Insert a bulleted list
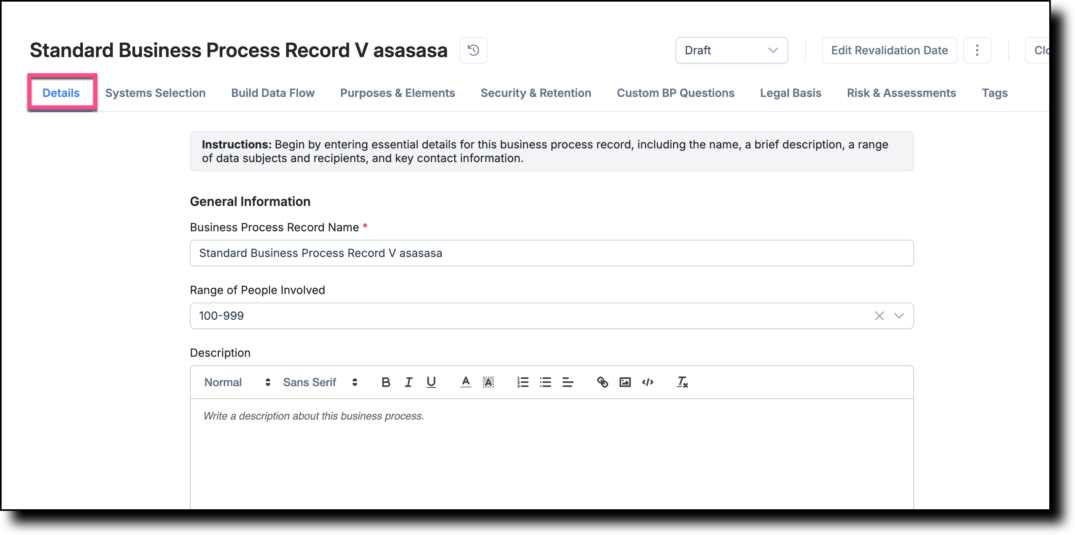This screenshot has width=1075, height=535. point(545,382)
